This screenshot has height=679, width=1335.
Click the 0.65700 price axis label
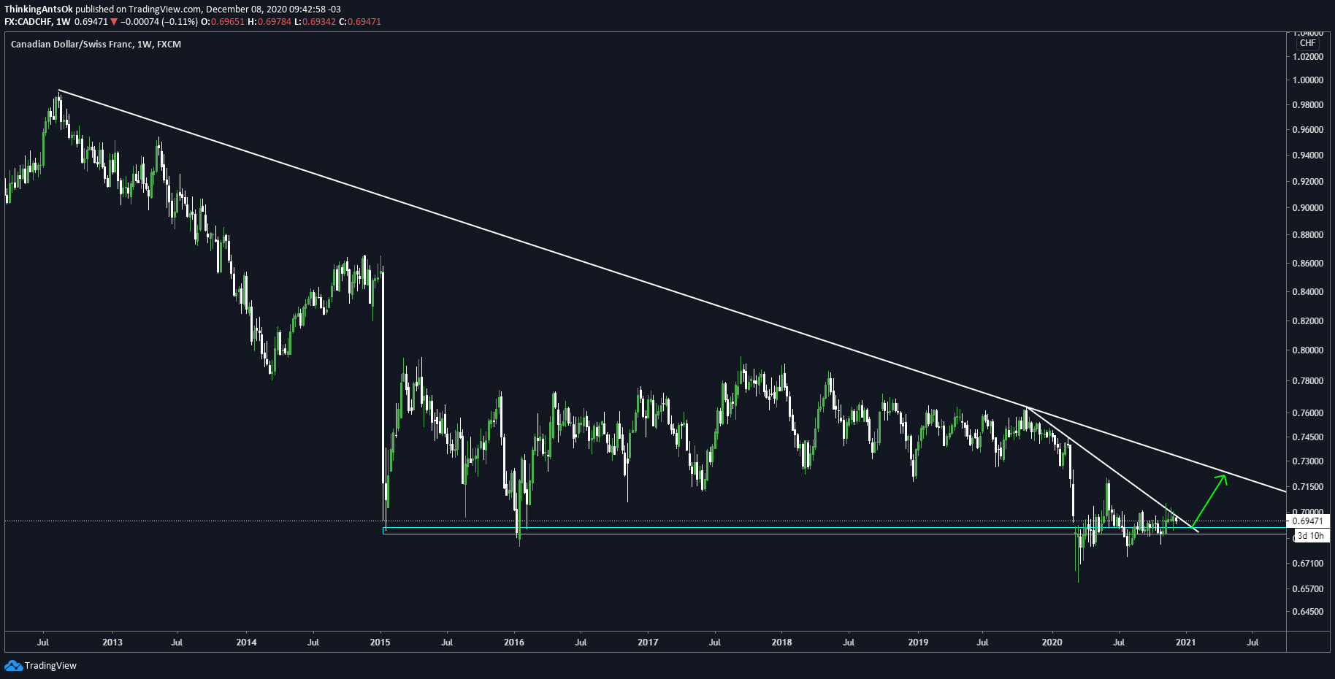pos(1308,589)
